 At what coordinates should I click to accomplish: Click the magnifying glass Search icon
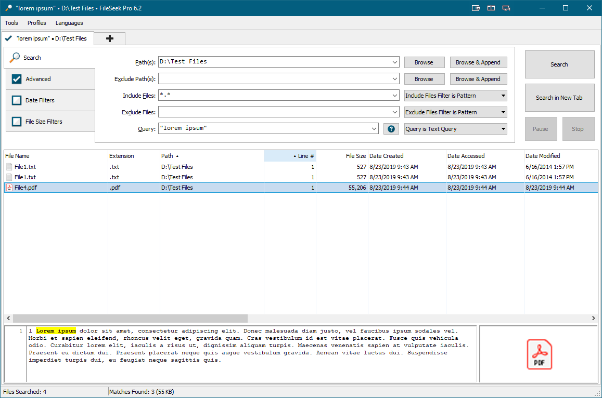tap(15, 58)
